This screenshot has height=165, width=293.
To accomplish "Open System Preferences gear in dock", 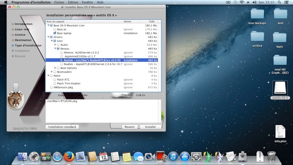I will 196,157.
